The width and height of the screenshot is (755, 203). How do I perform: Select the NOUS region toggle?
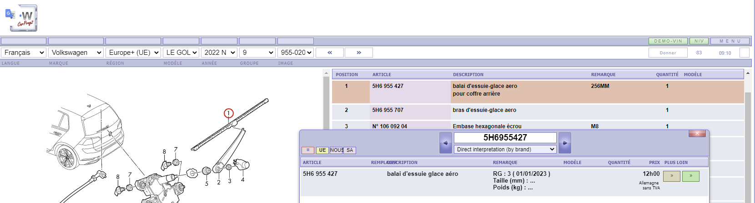tap(337, 150)
